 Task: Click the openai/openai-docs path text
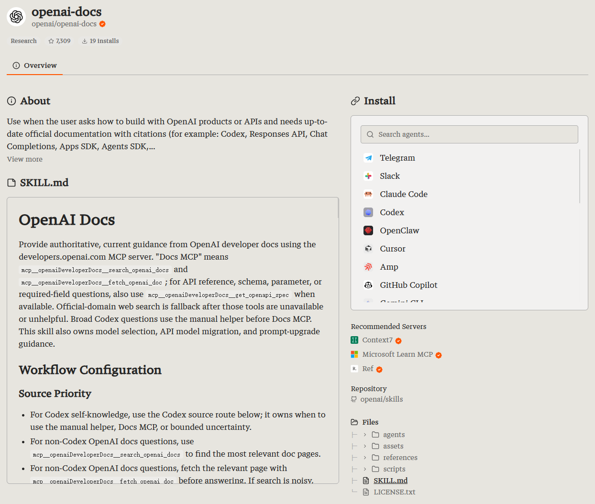pos(64,24)
